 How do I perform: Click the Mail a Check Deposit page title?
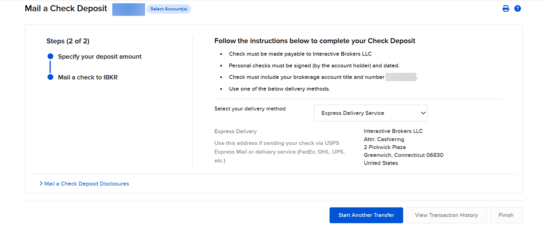coord(66,8)
